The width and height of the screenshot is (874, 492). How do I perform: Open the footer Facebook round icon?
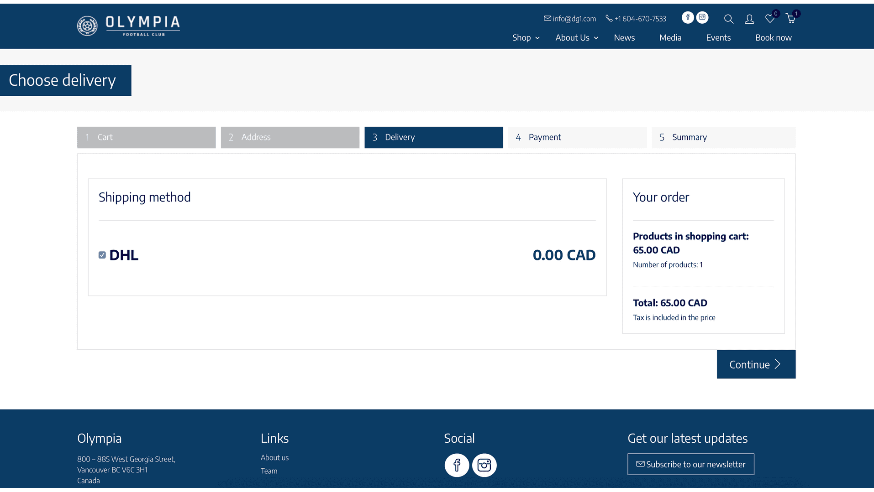click(x=457, y=465)
